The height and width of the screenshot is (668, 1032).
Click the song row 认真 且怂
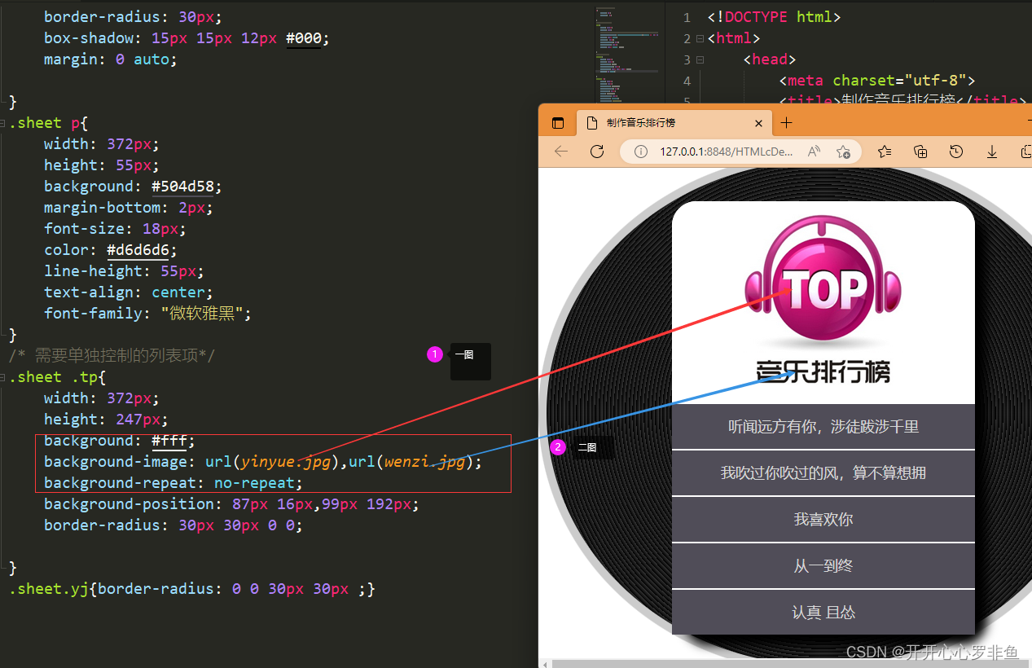click(x=823, y=612)
